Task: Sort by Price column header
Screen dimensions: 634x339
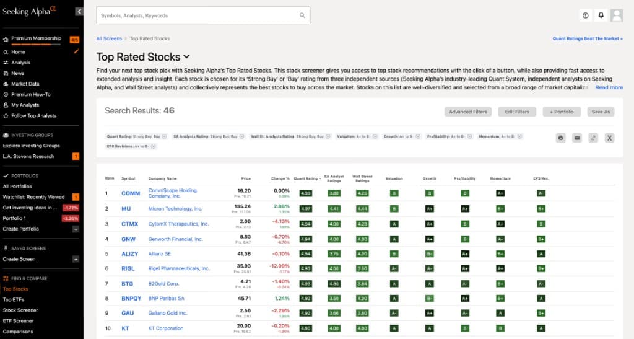Action: pos(246,178)
